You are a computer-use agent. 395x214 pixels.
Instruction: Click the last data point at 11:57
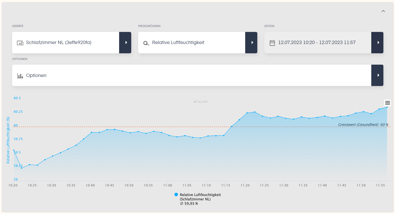coord(387,107)
